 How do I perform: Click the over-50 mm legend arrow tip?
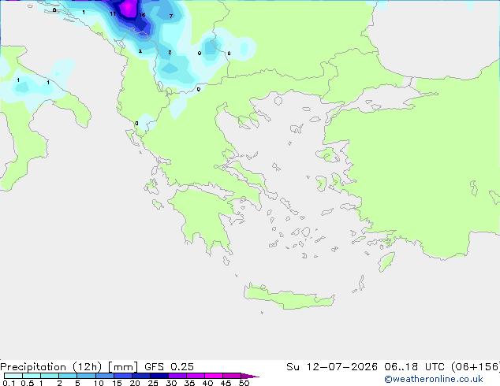coord(250,376)
